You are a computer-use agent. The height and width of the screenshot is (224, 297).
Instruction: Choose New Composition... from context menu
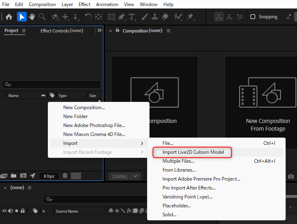coord(98,108)
